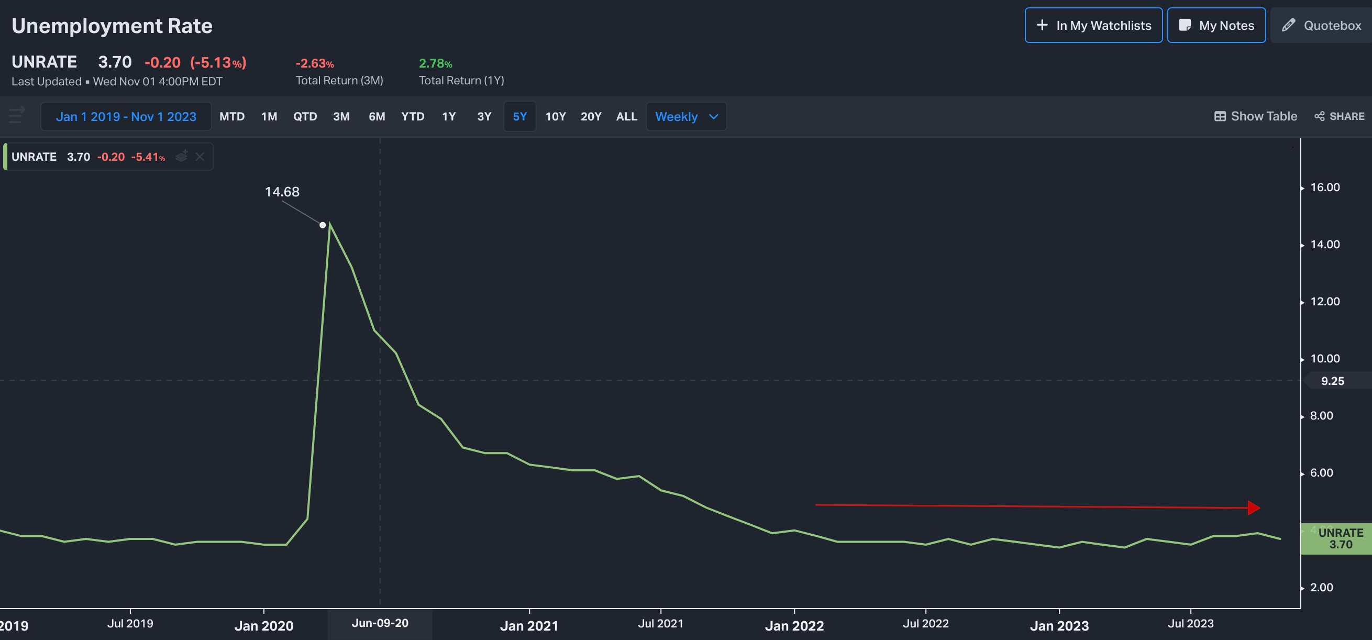The width and height of the screenshot is (1372, 640).
Task: Click the 20Y range button
Action: [x=591, y=116]
